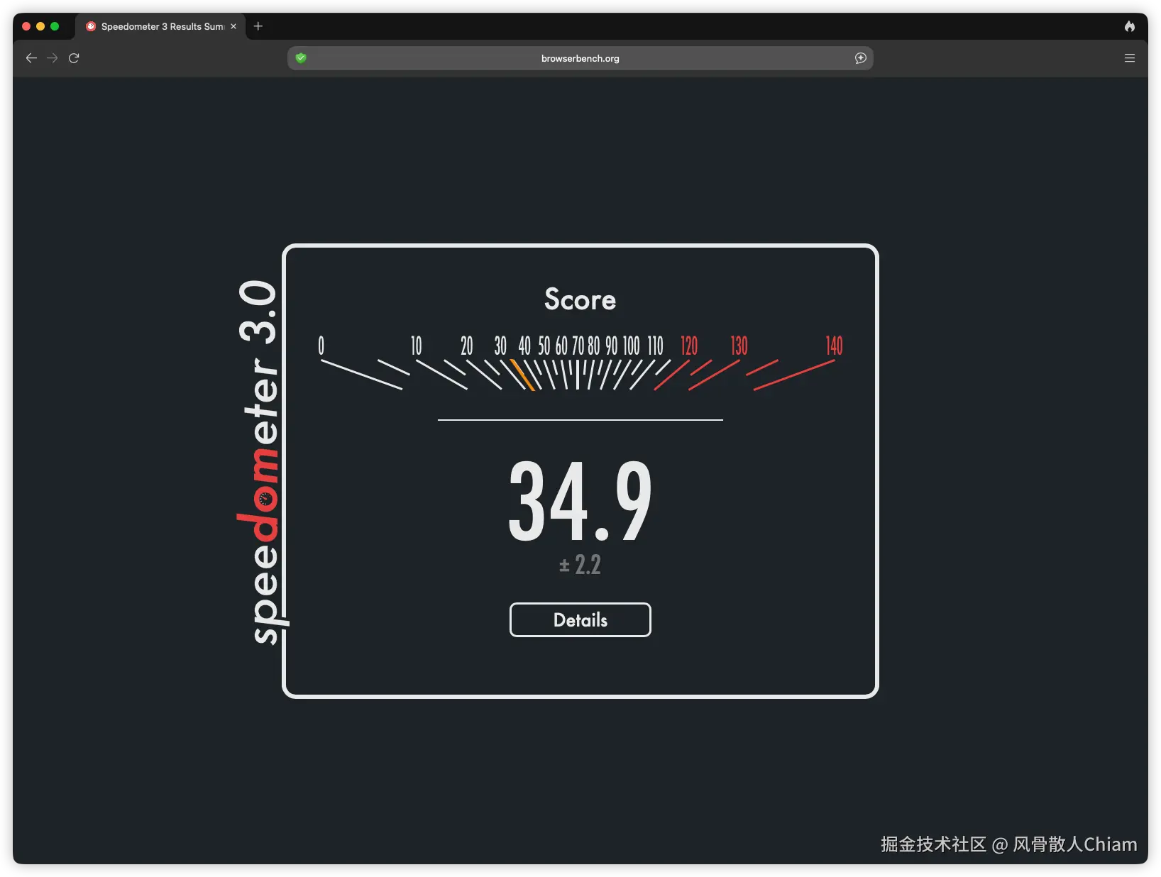Image resolution: width=1161 pixels, height=877 pixels.
Task: Click the orange needle on the gauge
Action: [522, 375]
